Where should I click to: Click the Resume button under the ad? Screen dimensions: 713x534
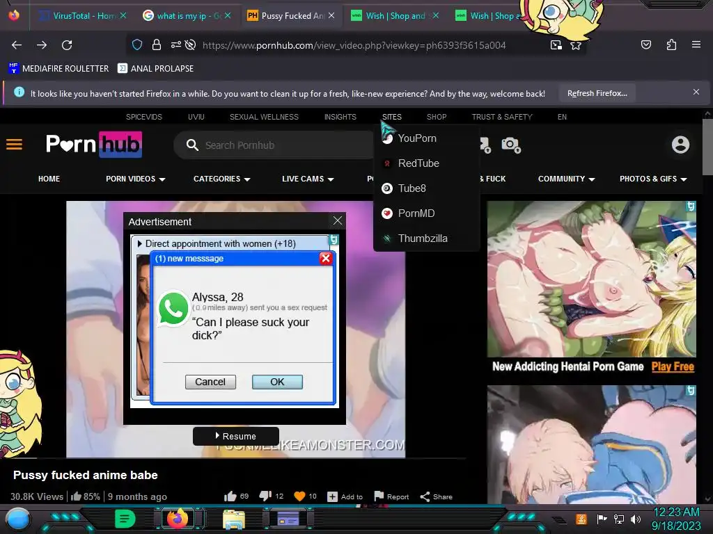pos(235,436)
